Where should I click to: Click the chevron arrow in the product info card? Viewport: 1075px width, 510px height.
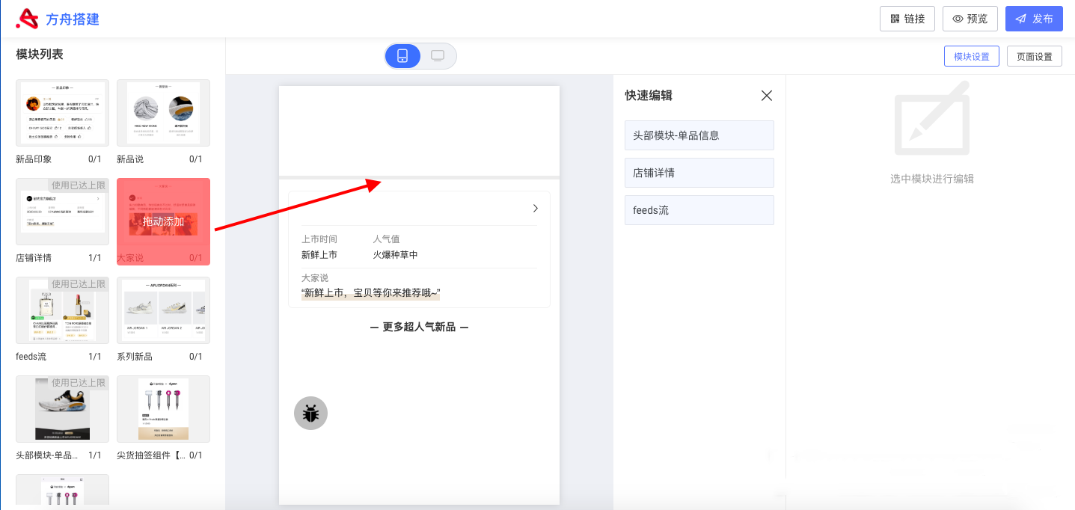pyautogui.click(x=535, y=209)
